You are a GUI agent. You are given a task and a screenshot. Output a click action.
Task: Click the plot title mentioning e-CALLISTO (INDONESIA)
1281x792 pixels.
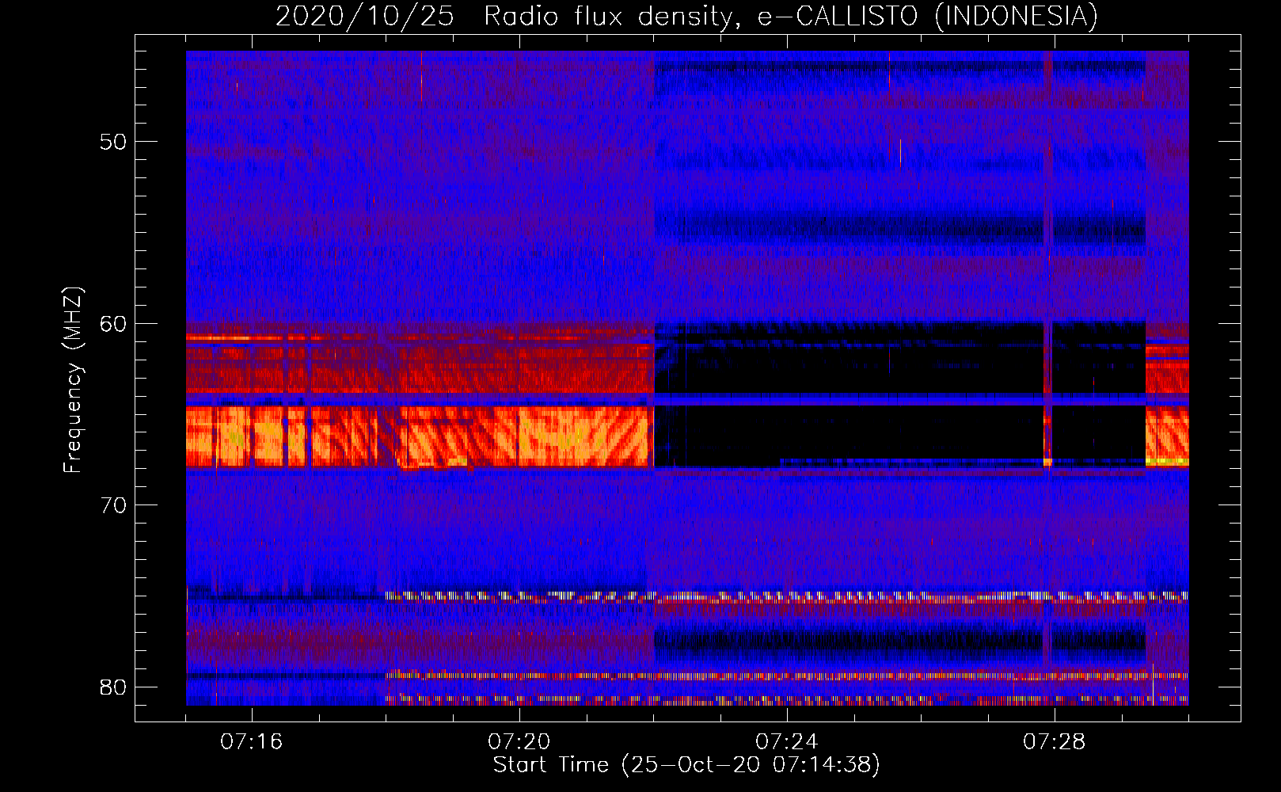click(x=686, y=16)
